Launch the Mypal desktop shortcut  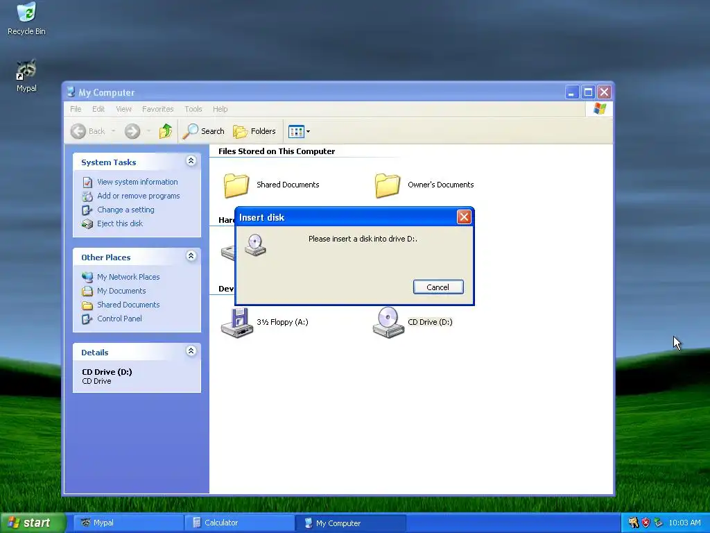click(26, 76)
